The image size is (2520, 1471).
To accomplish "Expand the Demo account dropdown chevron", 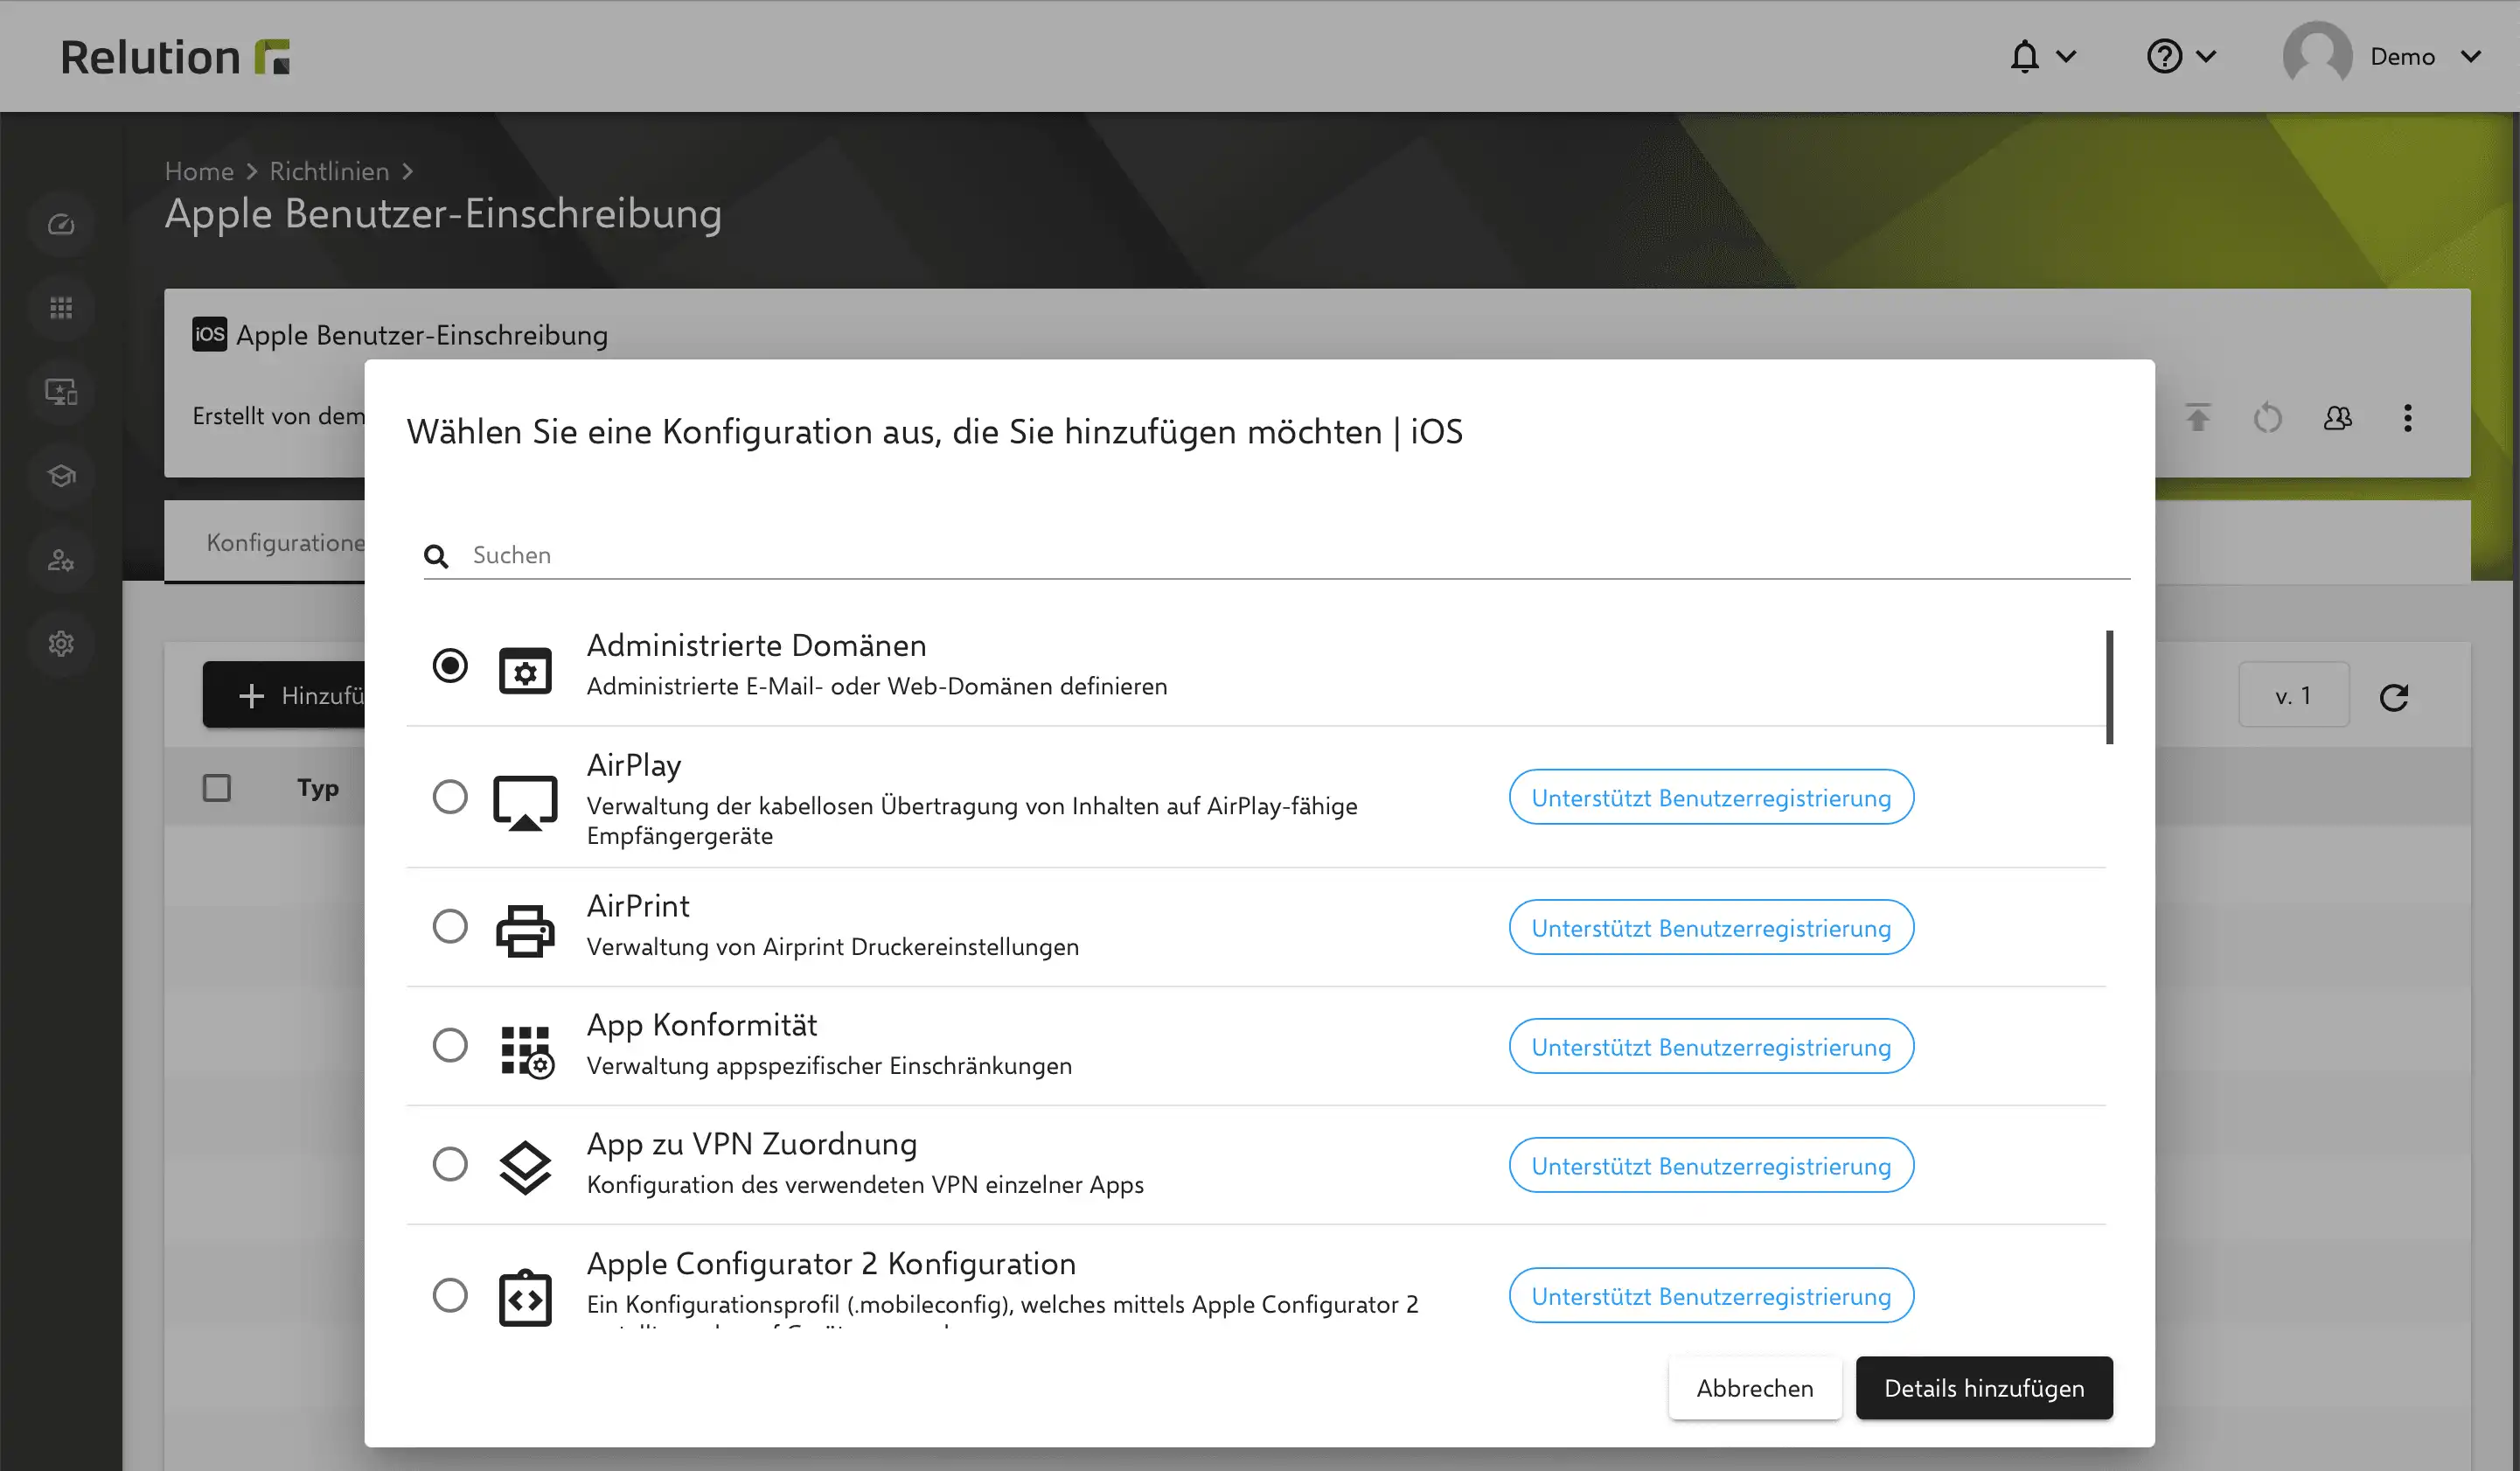I will [2470, 56].
